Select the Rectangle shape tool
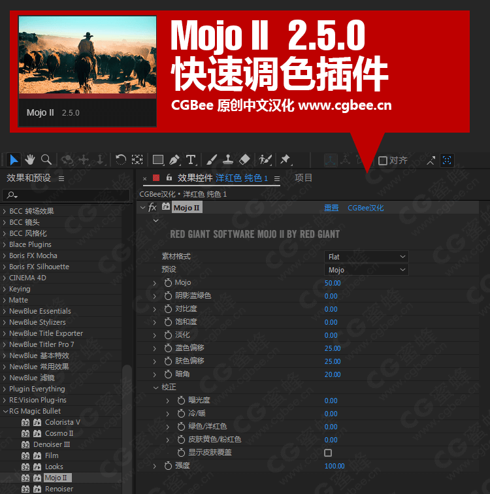This screenshot has height=494, width=490. tap(158, 160)
